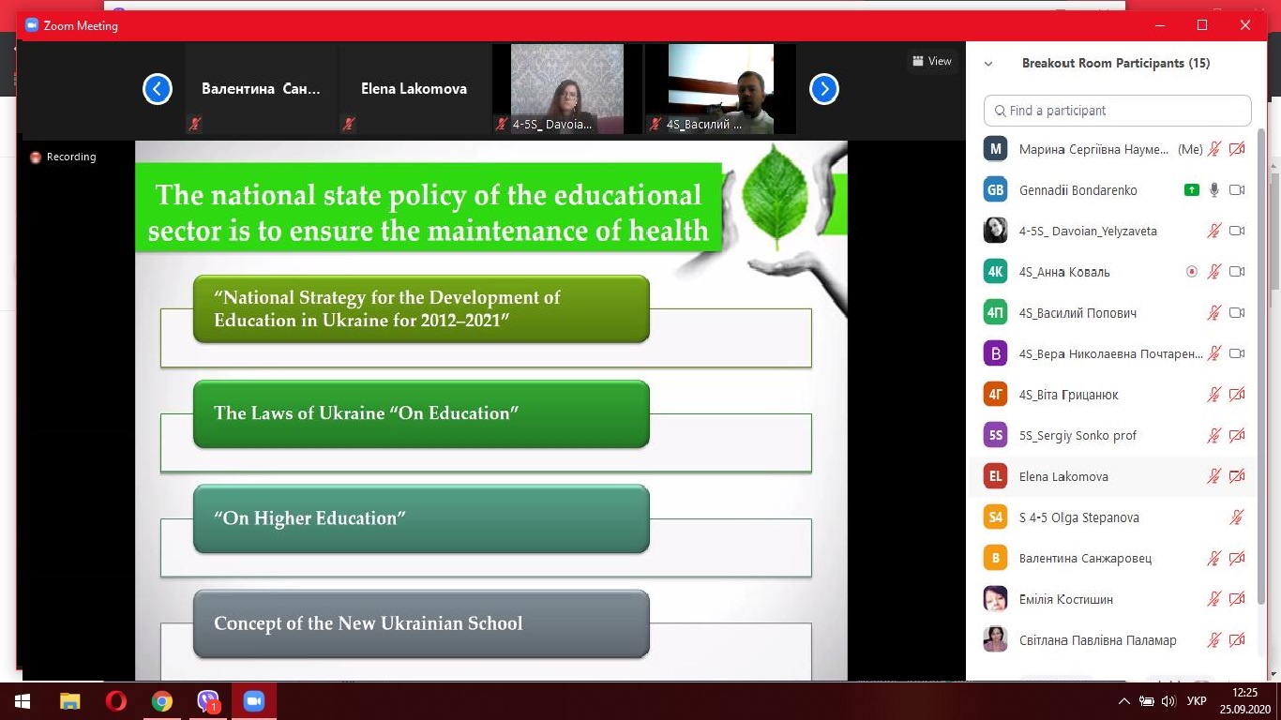Toggle the disabled camera for 5S_Sergiy Sonko prof
Screen dimensions: 1281x720
(1237, 436)
